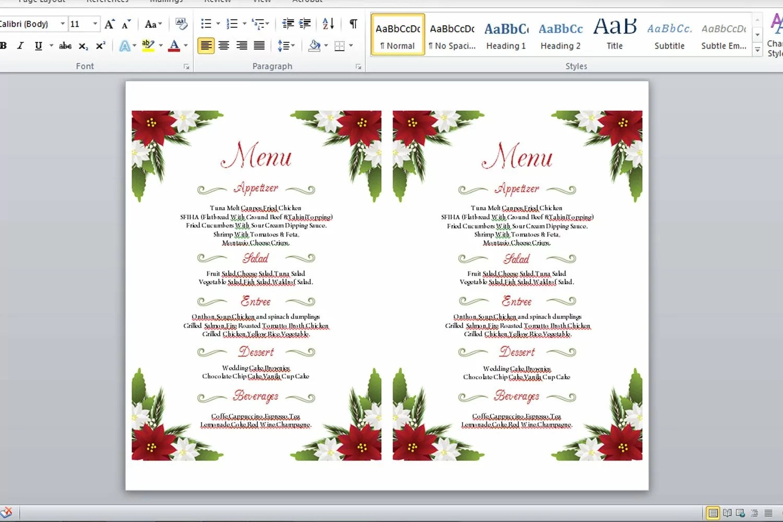Clear formatting with the eraser icon

[x=181, y=23]
